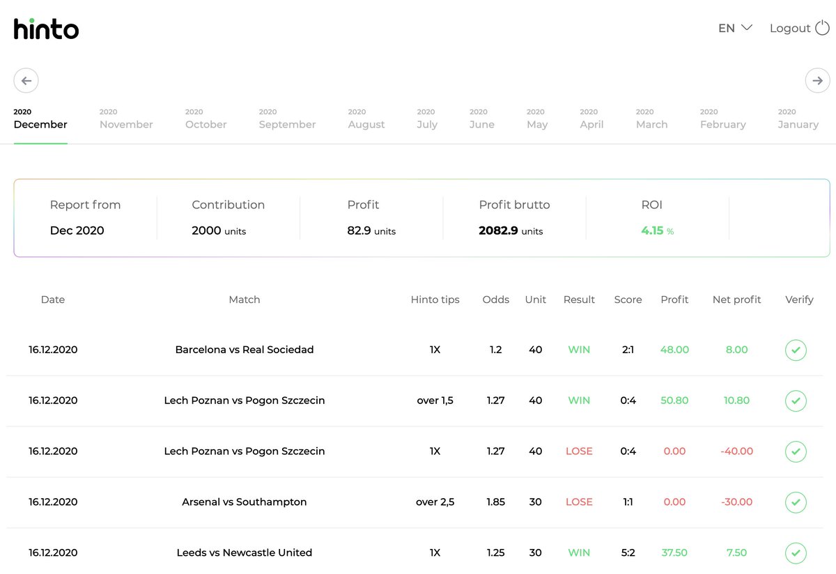Click the Date column header
This screenshot has width=836, height=574.
(x=53, y=300)
